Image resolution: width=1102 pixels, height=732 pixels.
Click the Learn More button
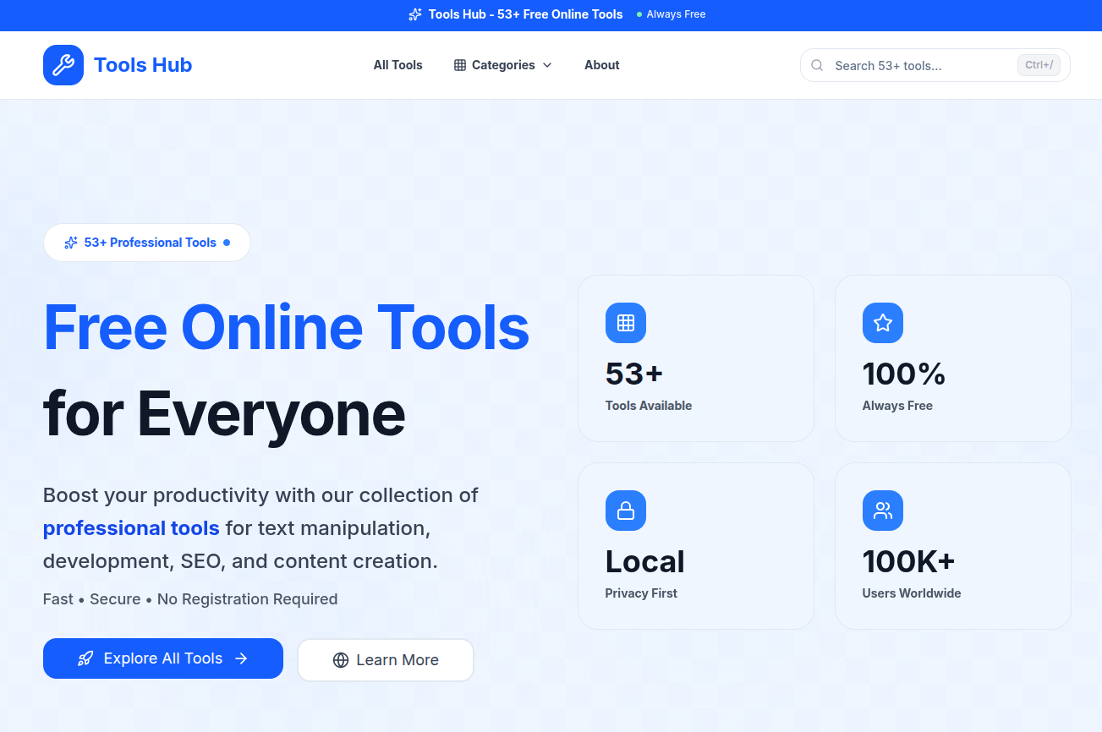386,659
